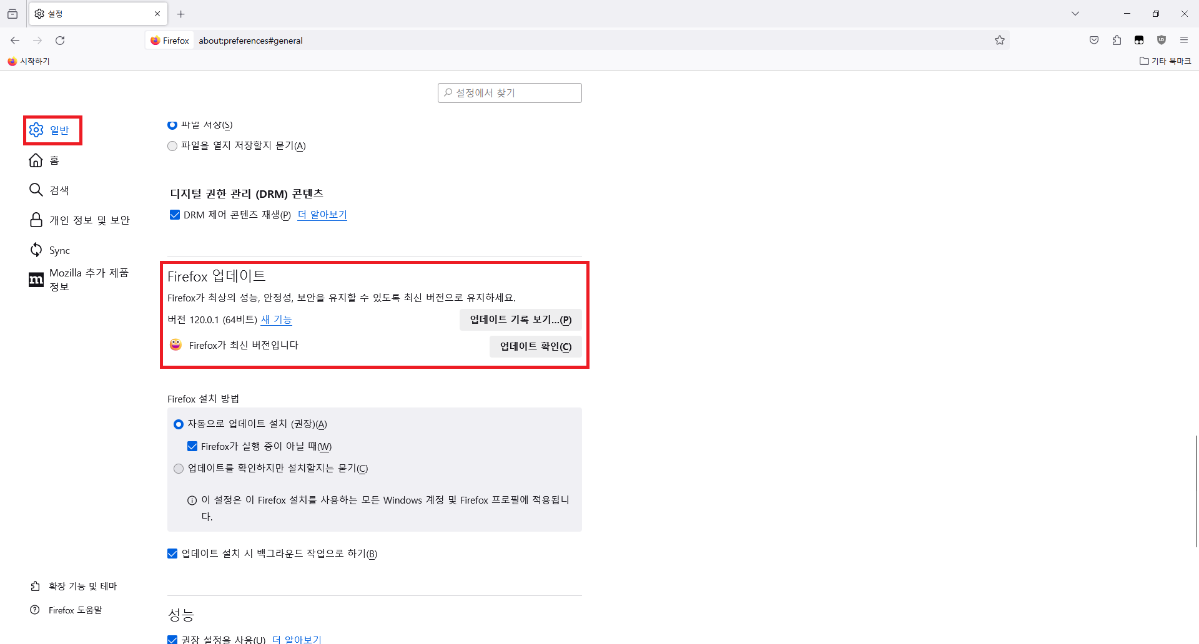Screen dimensions: 1199x644
Task: Toggle DRM 제어 콘텐츠 재생 checkbox
Action: (x=175, y=215)
